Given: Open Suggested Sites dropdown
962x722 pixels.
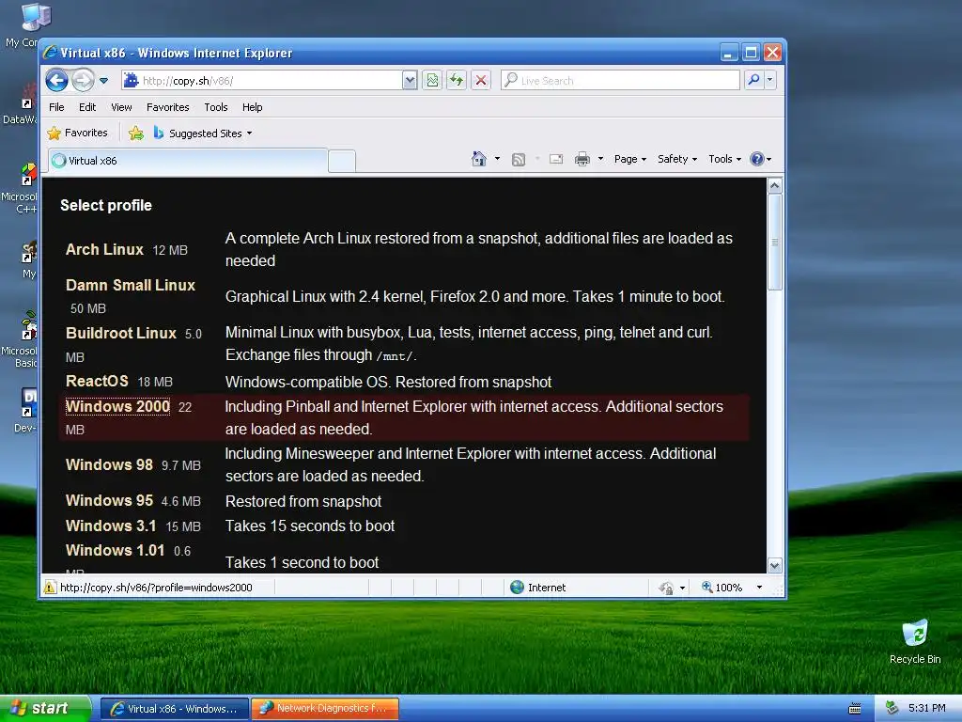Looking at the screenshot, I should [203, 133].
